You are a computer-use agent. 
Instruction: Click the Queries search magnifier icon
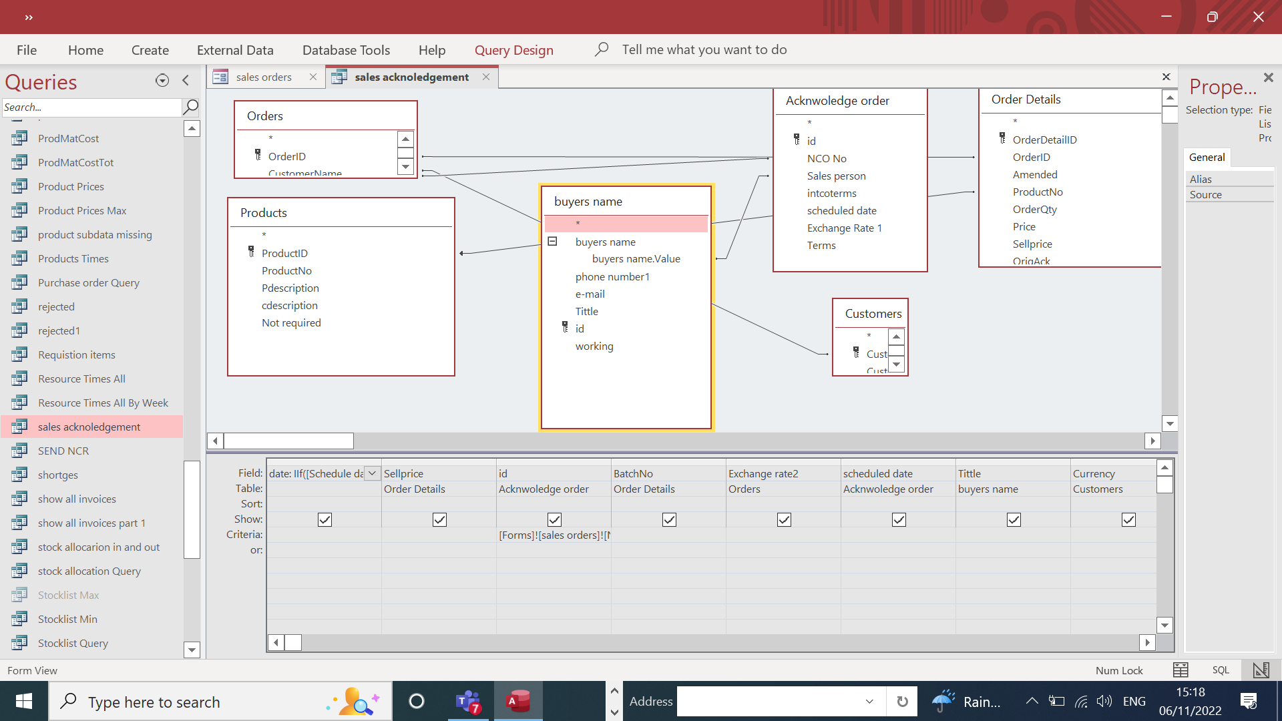[191, 107]
